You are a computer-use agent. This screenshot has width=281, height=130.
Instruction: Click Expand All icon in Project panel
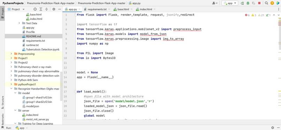(41, 9)
